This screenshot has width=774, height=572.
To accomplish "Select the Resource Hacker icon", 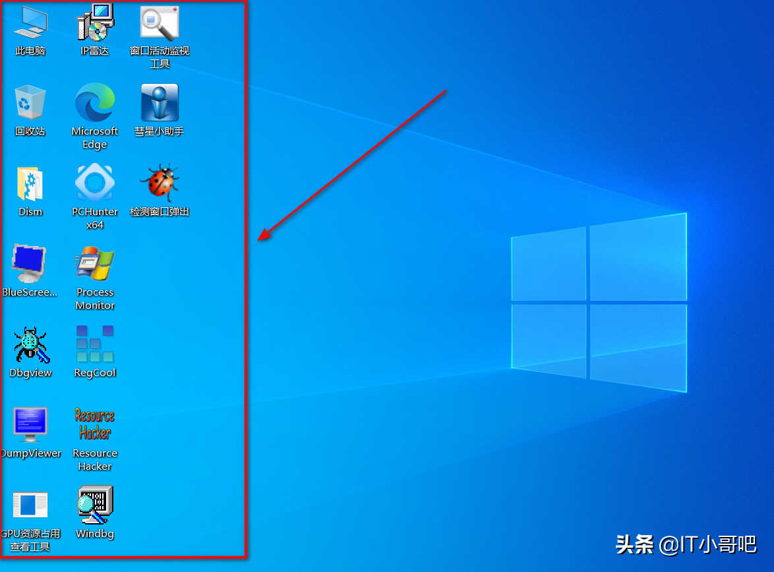I will tap(95, 424).
